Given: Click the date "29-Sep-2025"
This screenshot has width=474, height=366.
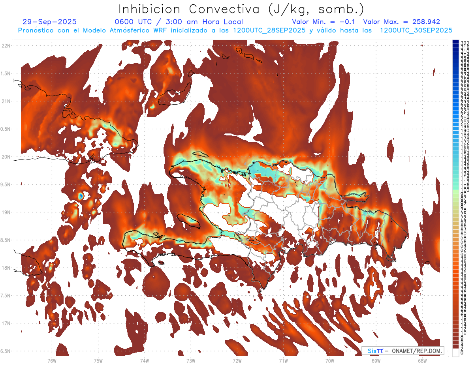Looking at the screenshot, I should [50, 22].
